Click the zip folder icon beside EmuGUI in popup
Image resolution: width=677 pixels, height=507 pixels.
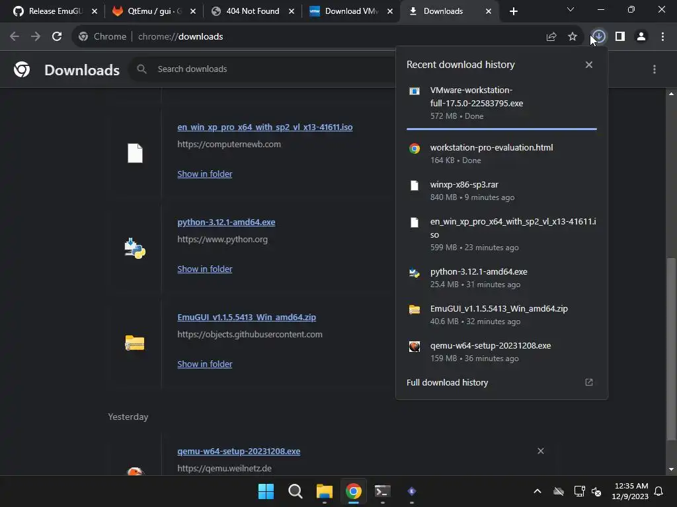(x=415, y=310)
